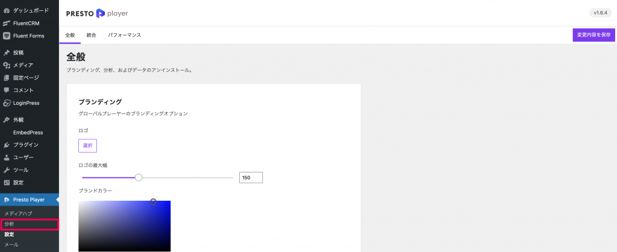
Task: Switch to the パフォーマンス tab
Action: [x=124, y=35]
